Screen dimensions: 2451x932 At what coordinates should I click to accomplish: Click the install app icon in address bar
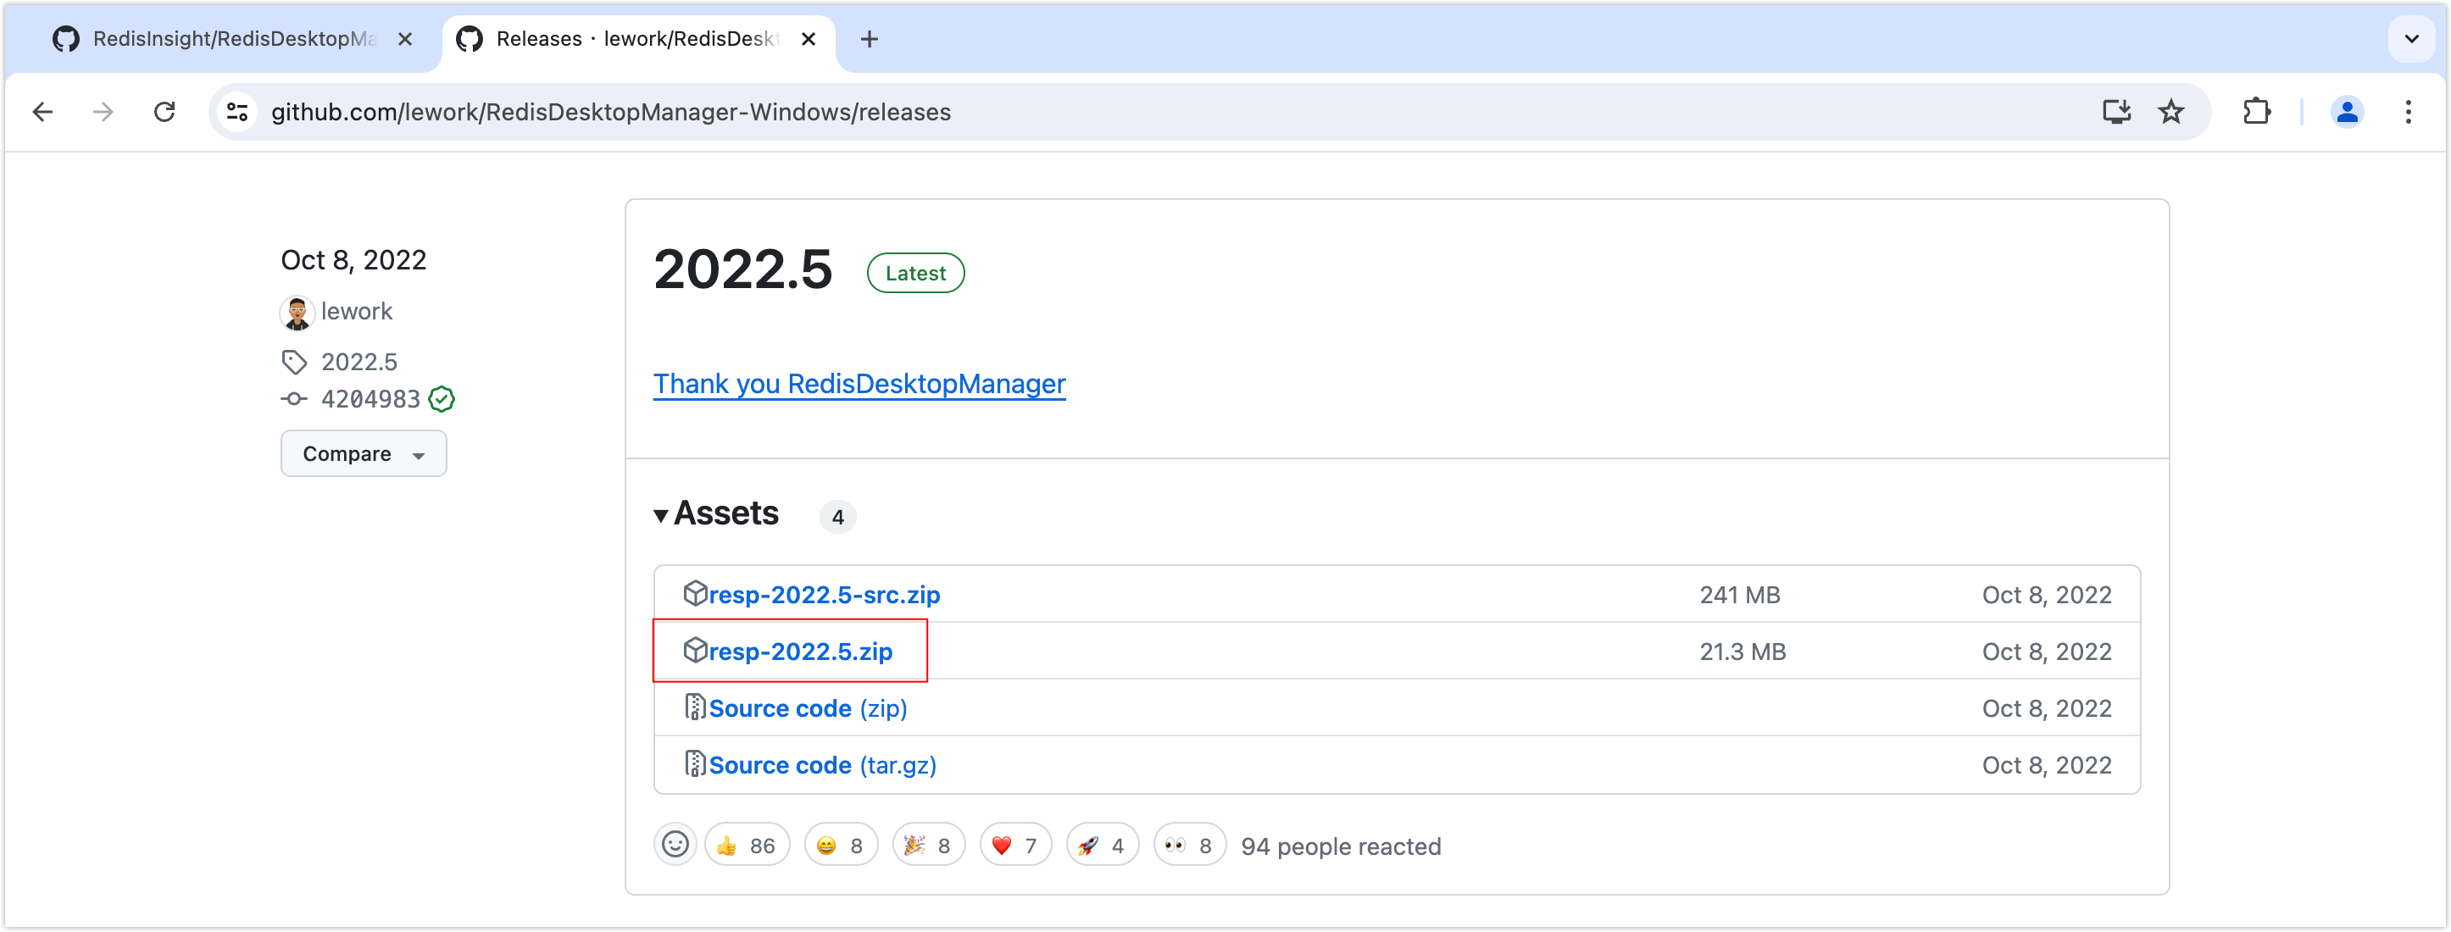[2115, 112]
